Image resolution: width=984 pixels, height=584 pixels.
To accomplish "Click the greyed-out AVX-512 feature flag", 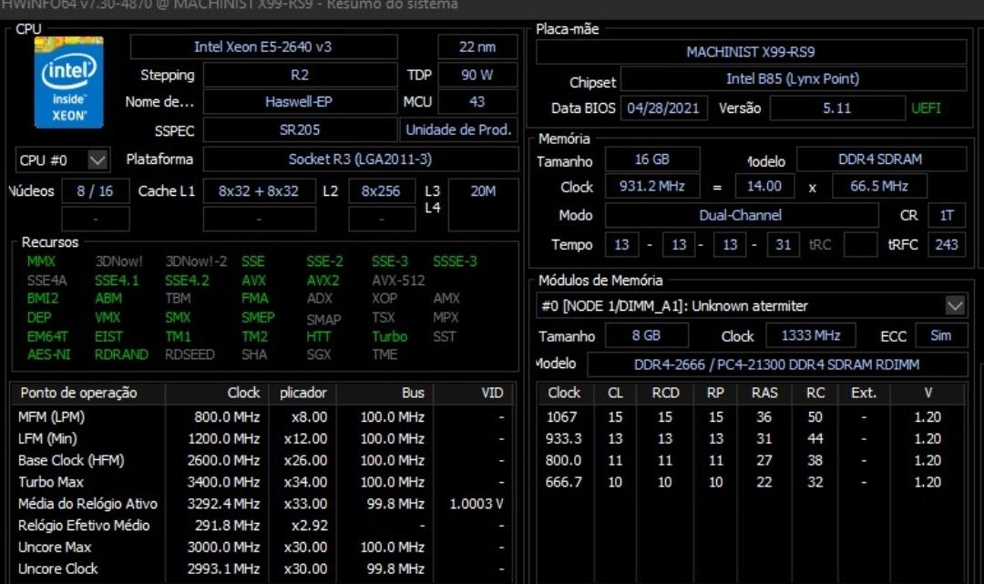I will [398, 281].
